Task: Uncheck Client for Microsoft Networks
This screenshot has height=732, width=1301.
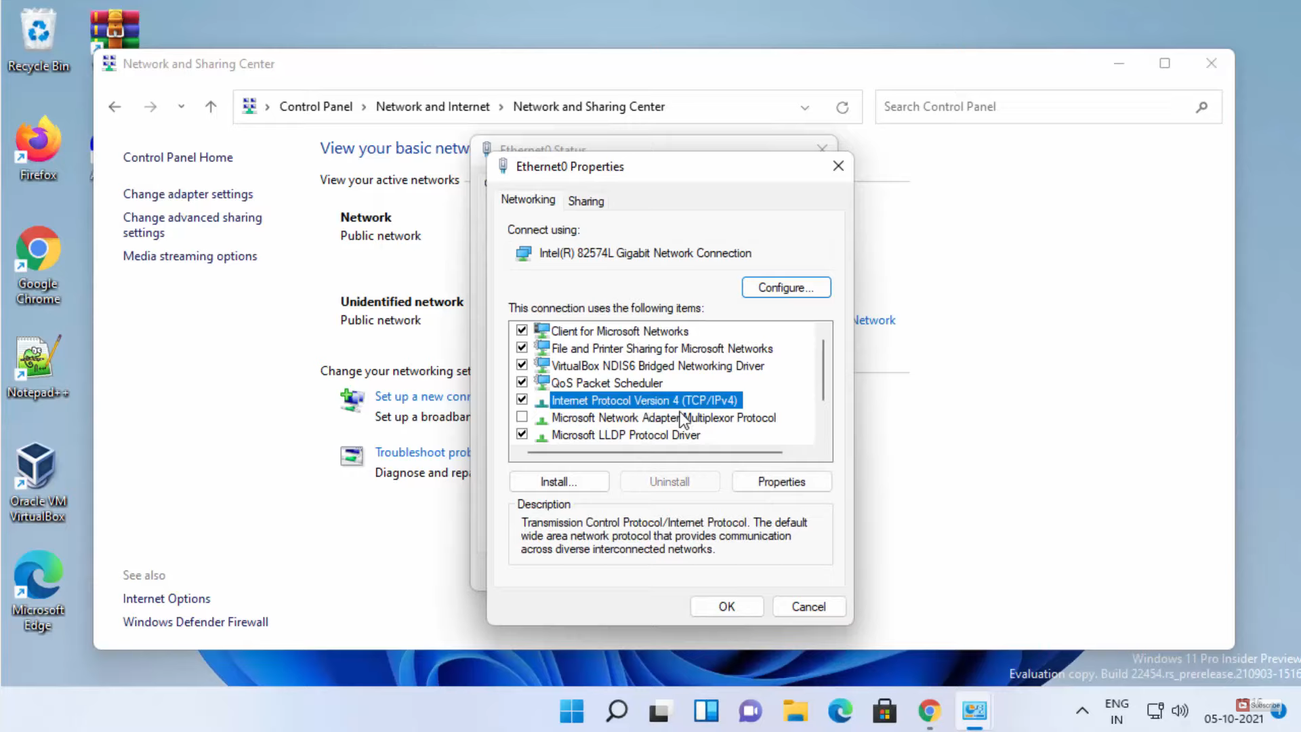Action: [x=522, y=330]
